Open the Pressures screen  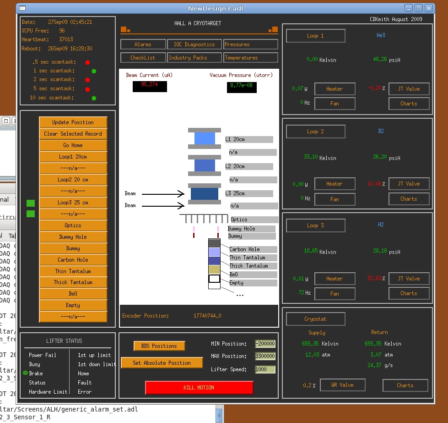251,44
